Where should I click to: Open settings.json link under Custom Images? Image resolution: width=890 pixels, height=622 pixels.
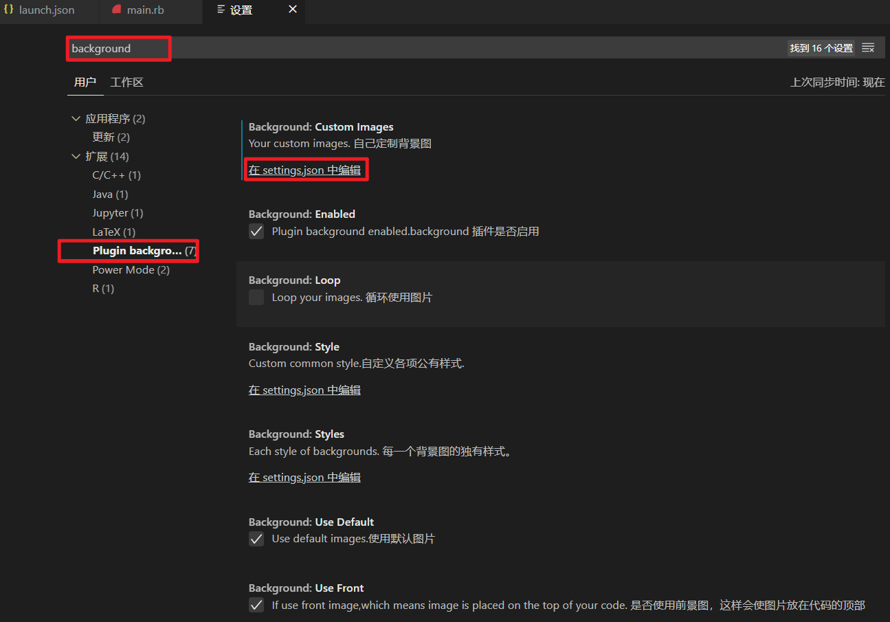coord(304,170)
